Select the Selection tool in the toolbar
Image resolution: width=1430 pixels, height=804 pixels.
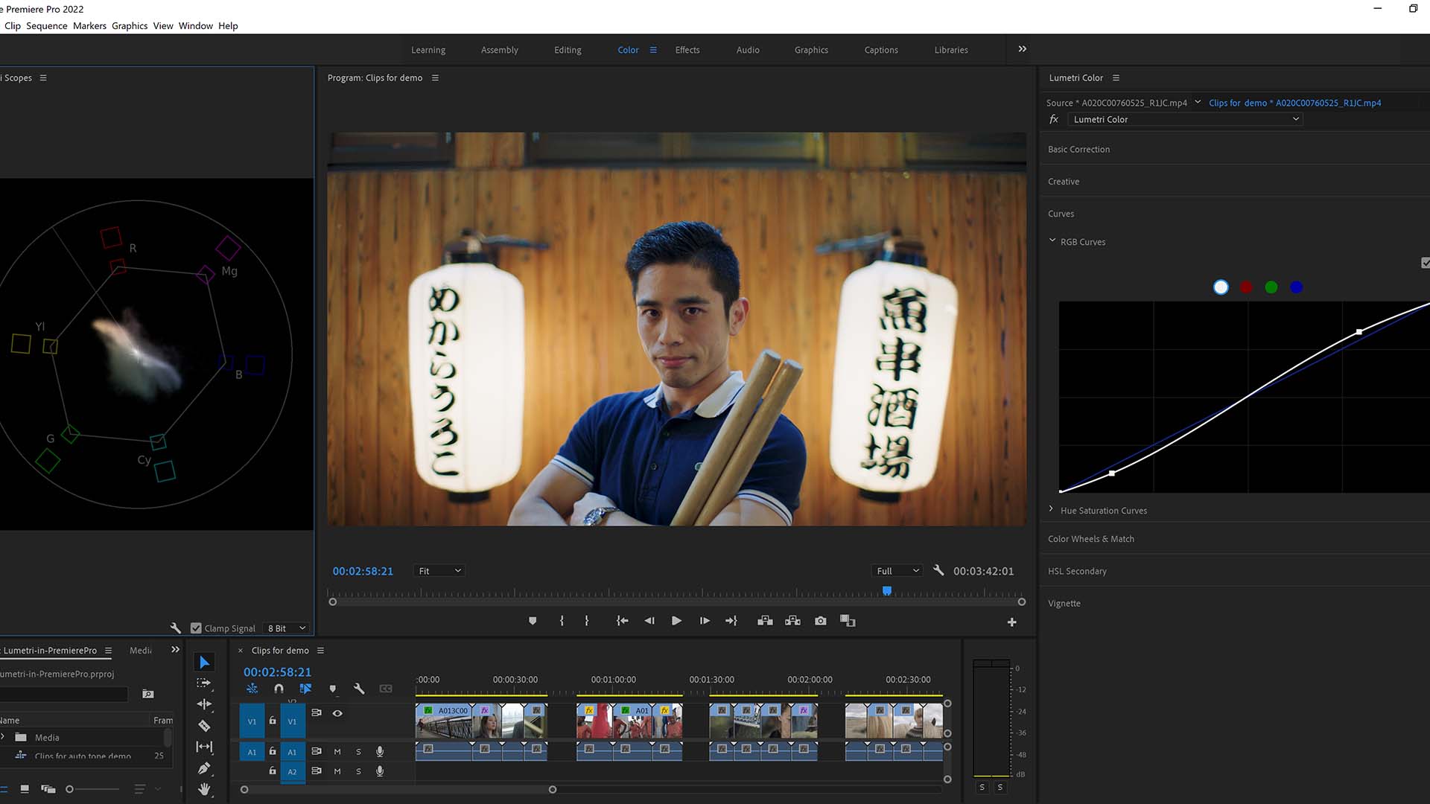[205, 662]
